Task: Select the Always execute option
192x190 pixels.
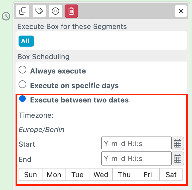Action: coord(22,70)
